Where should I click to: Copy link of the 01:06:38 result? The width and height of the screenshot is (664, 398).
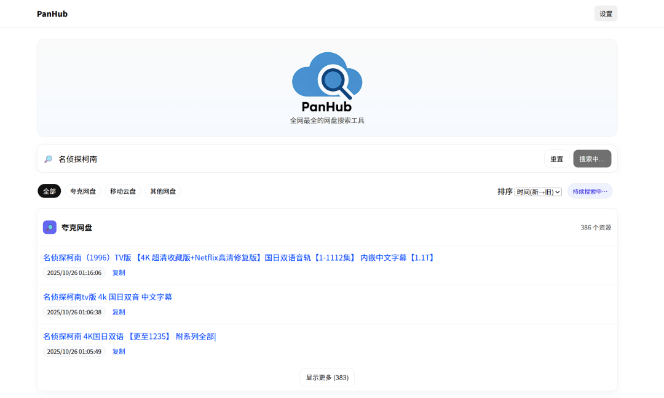(119, 312)
